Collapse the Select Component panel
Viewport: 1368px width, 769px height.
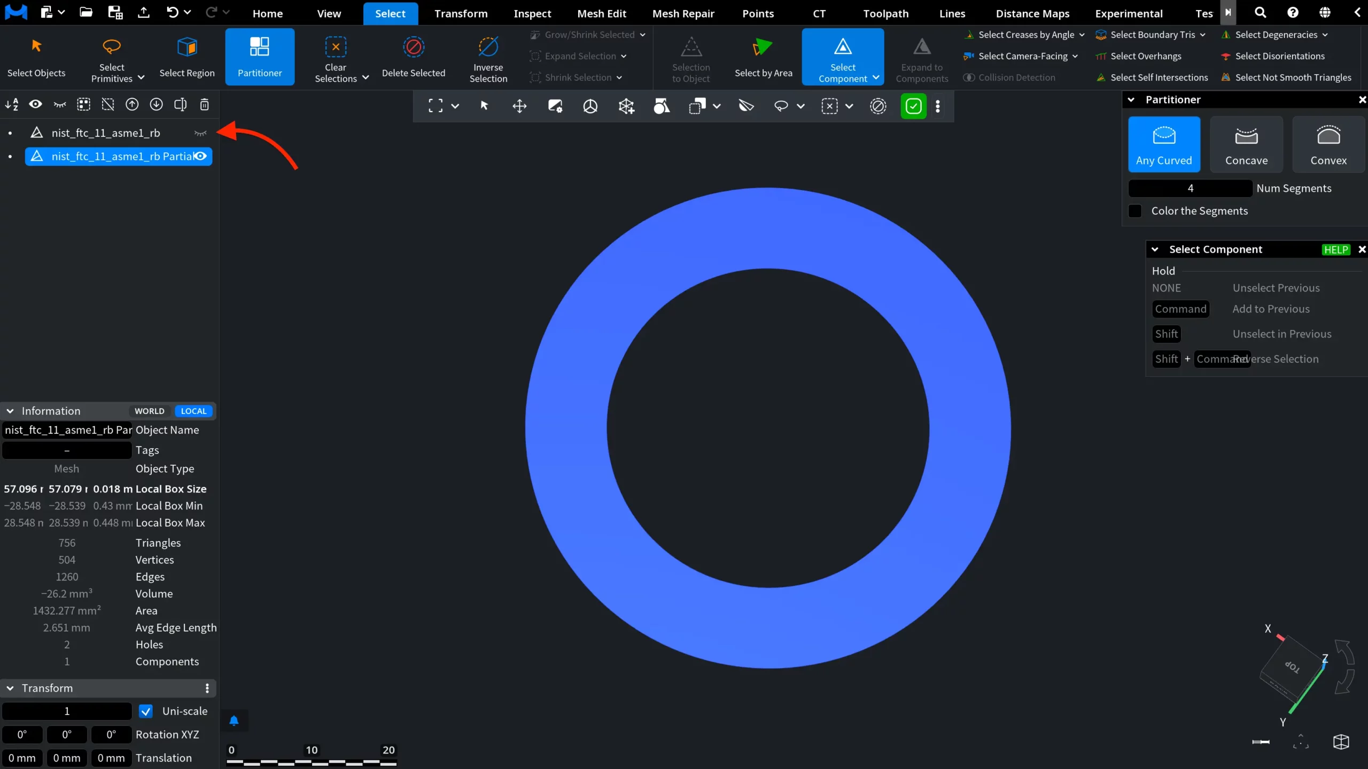point(1155,249)
